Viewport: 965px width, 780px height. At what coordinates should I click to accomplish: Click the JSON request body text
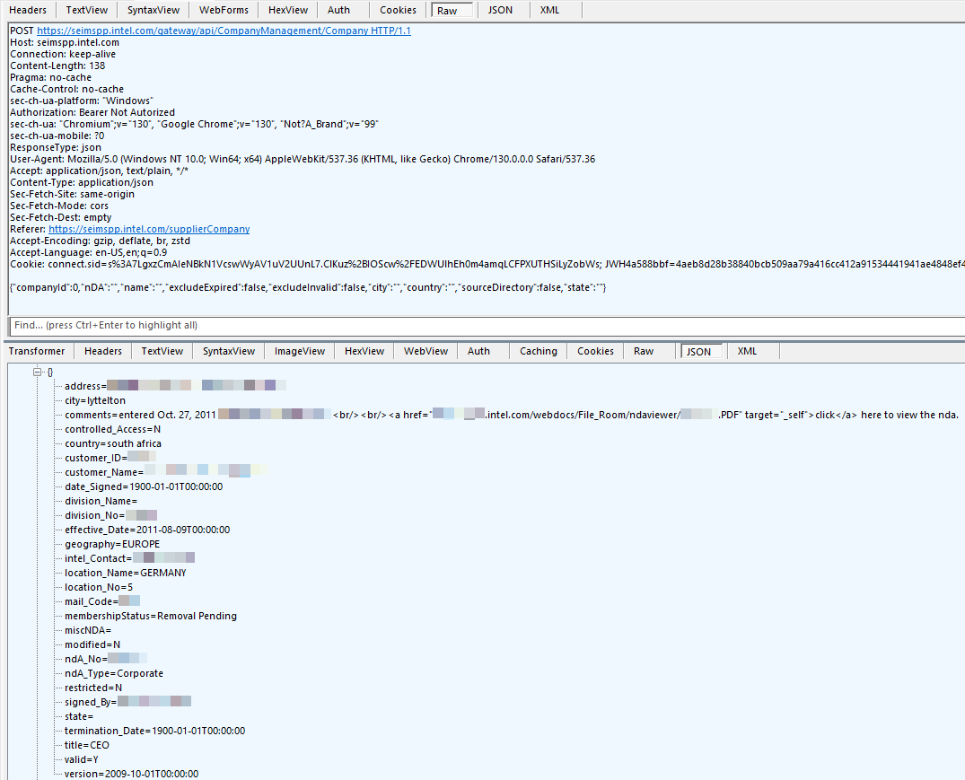click(308, 287)
